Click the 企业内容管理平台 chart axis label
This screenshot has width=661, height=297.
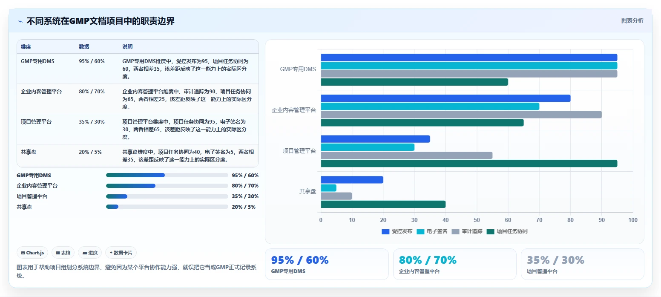(x=294, y=110)
